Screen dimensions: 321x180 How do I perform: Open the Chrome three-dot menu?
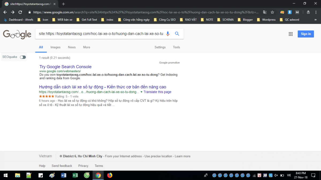pyautogui.click(x=316, y=12)
